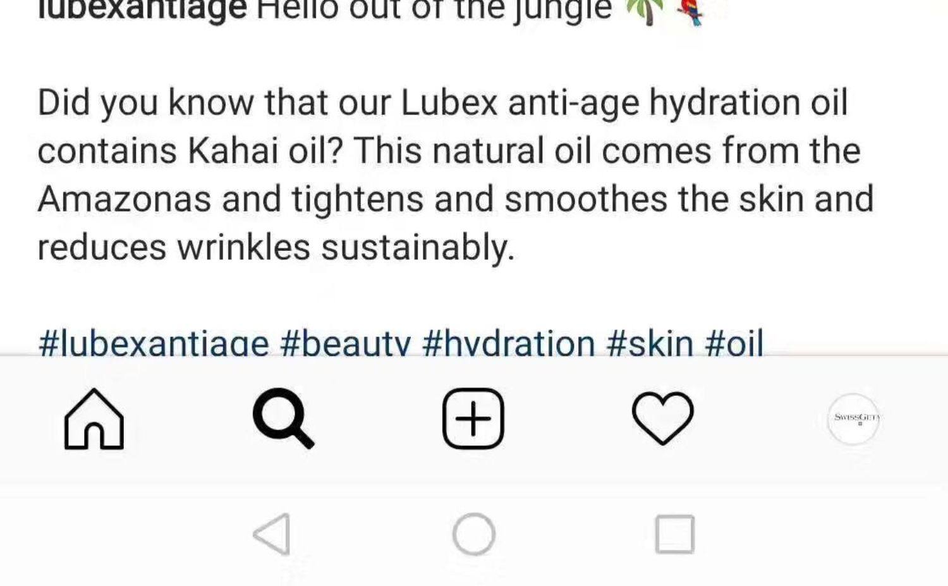948x586 pixels.
Task: Open recent apps with square button
Action: coord(675,534)
